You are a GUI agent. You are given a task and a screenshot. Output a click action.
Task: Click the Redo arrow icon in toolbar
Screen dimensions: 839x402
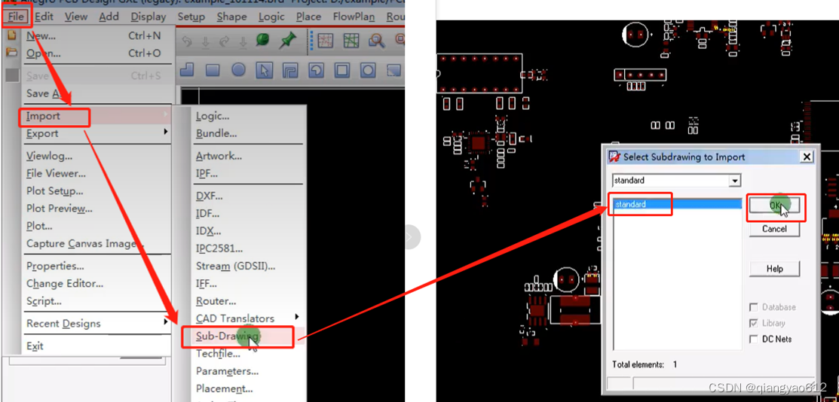click(x=224, y=41)
